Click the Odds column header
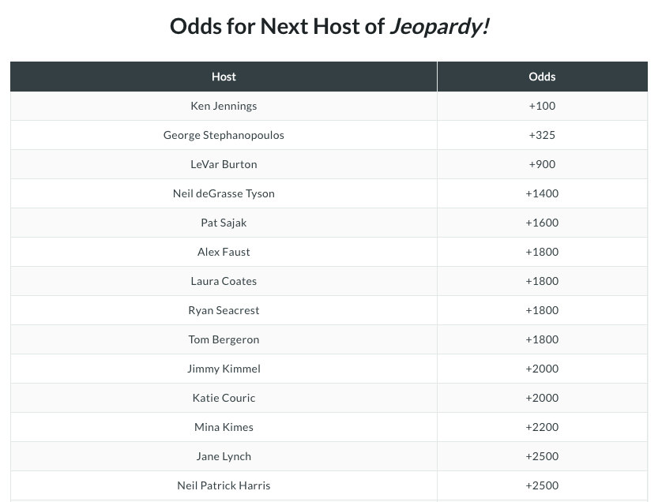Image resolution: width=662 pixels, height=502 pixels. coord(542,77)
